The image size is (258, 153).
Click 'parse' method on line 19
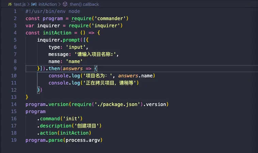point(55,140)
